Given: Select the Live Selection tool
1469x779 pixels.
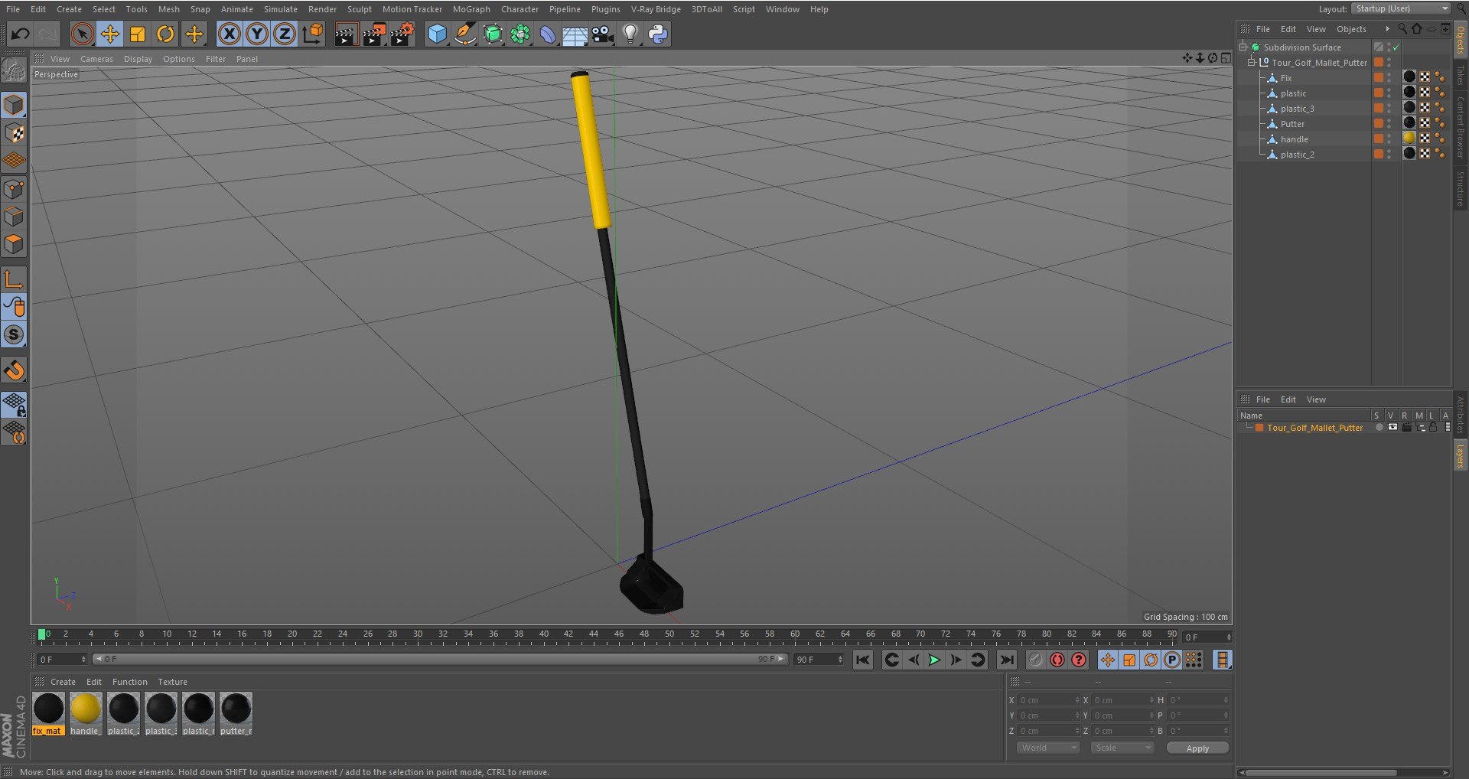Looking at the screenshot, I should coord(82,34).
